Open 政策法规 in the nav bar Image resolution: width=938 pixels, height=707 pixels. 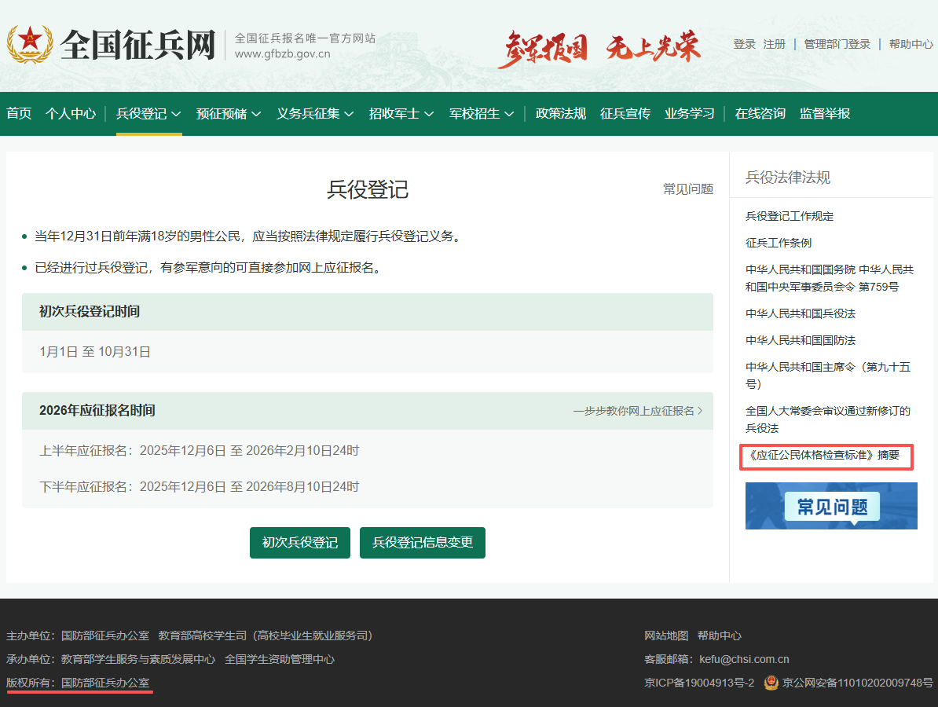(x=561, y=114)
